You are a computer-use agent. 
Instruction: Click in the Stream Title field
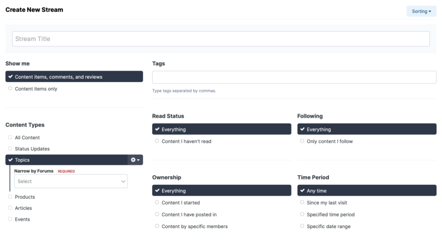point(221,39)
